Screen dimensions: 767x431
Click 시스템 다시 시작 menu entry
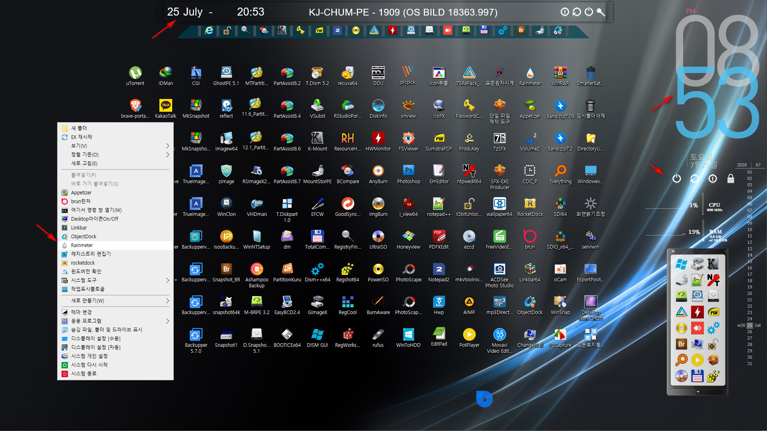tap(116, 365)
